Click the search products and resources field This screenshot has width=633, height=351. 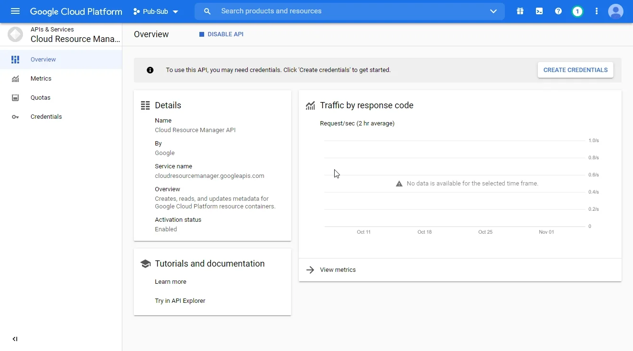[349, 11]
